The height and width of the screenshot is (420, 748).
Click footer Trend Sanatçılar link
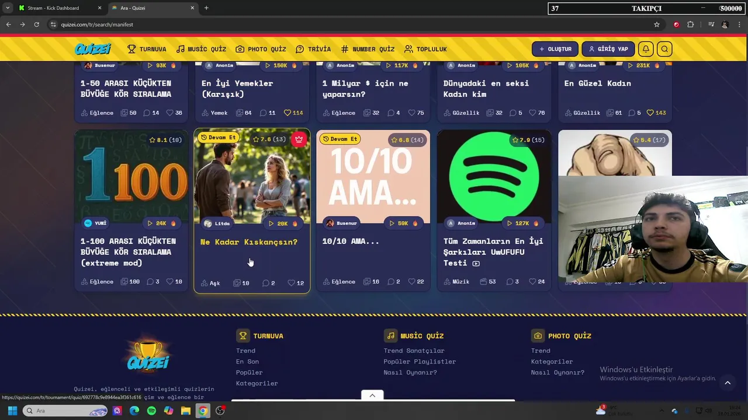point(414,351)
